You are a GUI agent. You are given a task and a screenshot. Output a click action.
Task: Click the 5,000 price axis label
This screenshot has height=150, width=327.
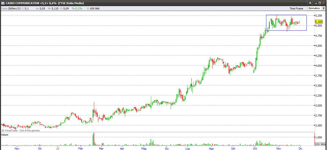pyautogui.click(x=319, y=26)
